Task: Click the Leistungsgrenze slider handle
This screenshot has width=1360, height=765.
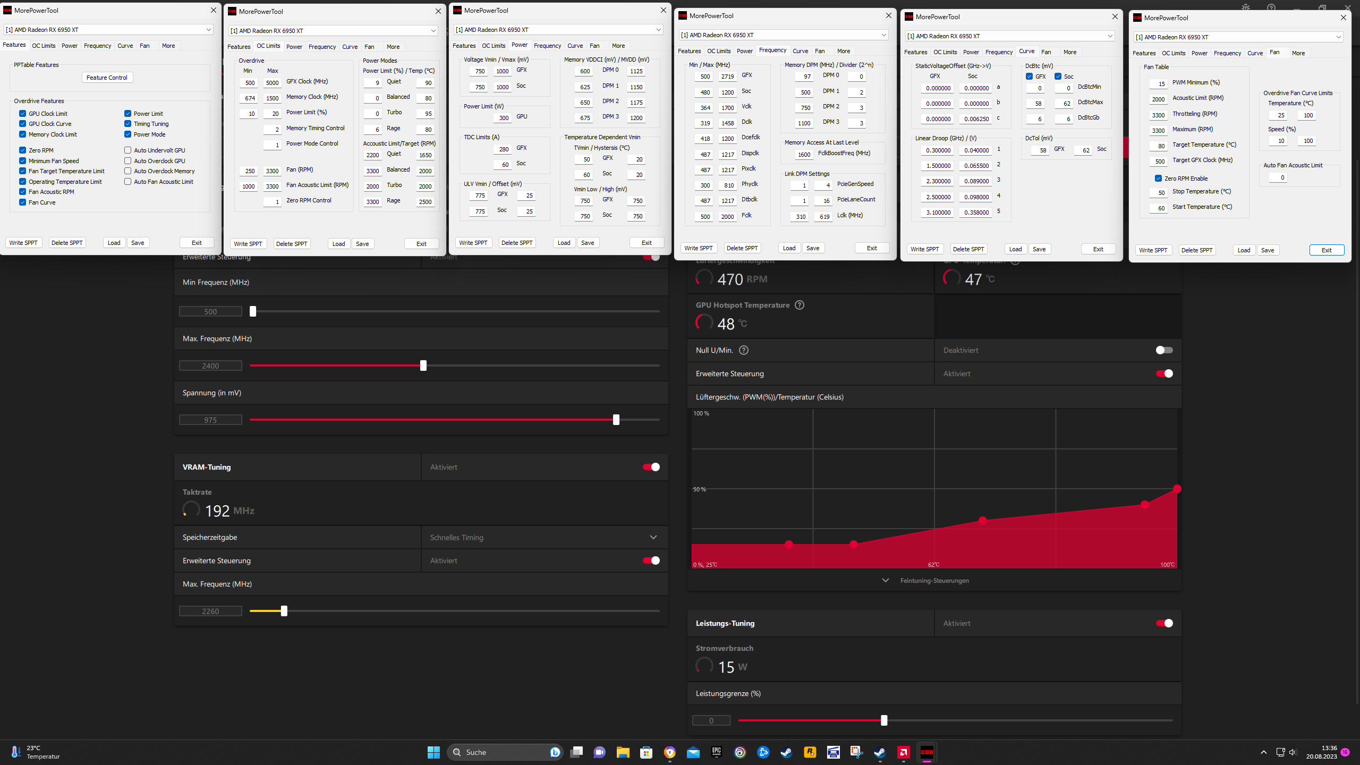Action: [x=884, y=720]
